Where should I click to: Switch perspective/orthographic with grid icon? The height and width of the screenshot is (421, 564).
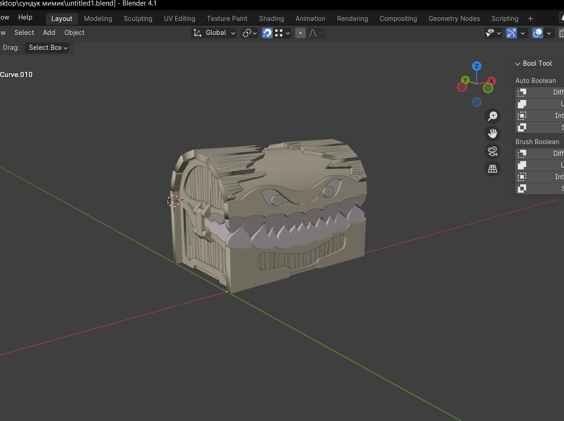point(493,168)
